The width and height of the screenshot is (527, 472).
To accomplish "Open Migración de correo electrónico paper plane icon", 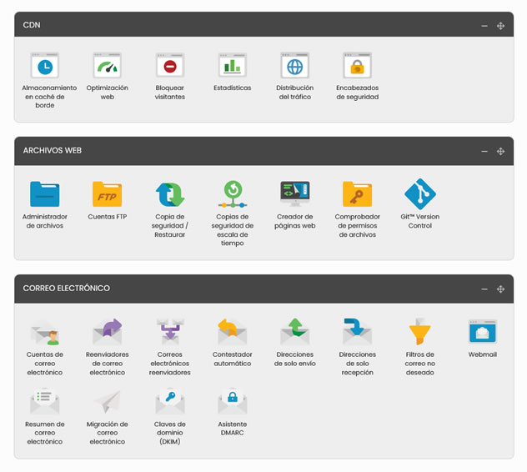I will click(108, 401).
